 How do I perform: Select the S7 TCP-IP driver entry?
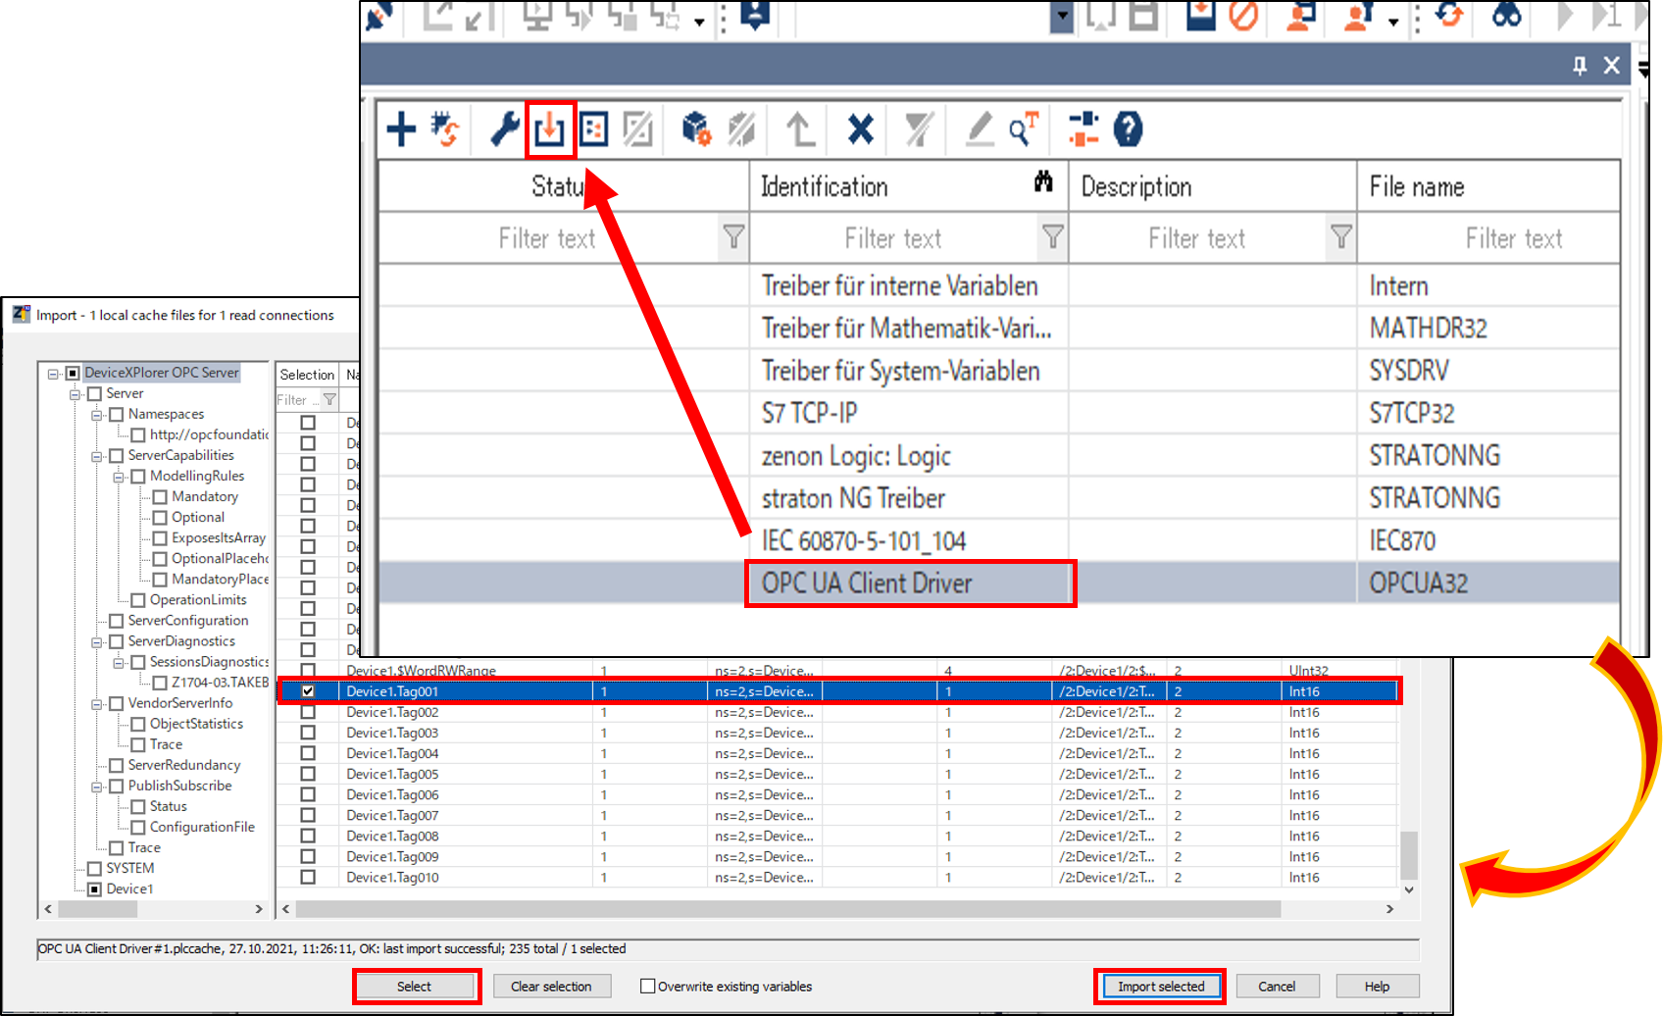point(809,414)
